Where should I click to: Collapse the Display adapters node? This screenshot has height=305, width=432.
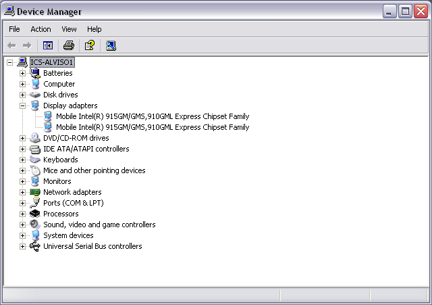coord(22,105)
